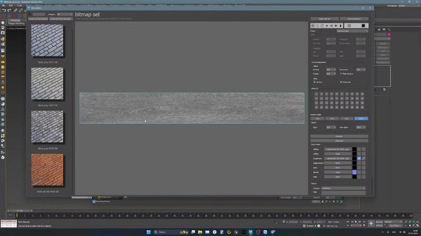Click the share-shaped icon in bitmap set toolbar
The image size is (421, 236).
332,26
